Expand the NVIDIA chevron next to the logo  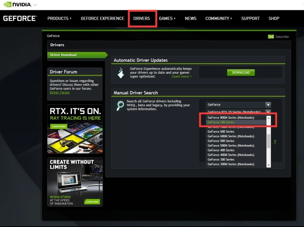(x=35, y=5)
